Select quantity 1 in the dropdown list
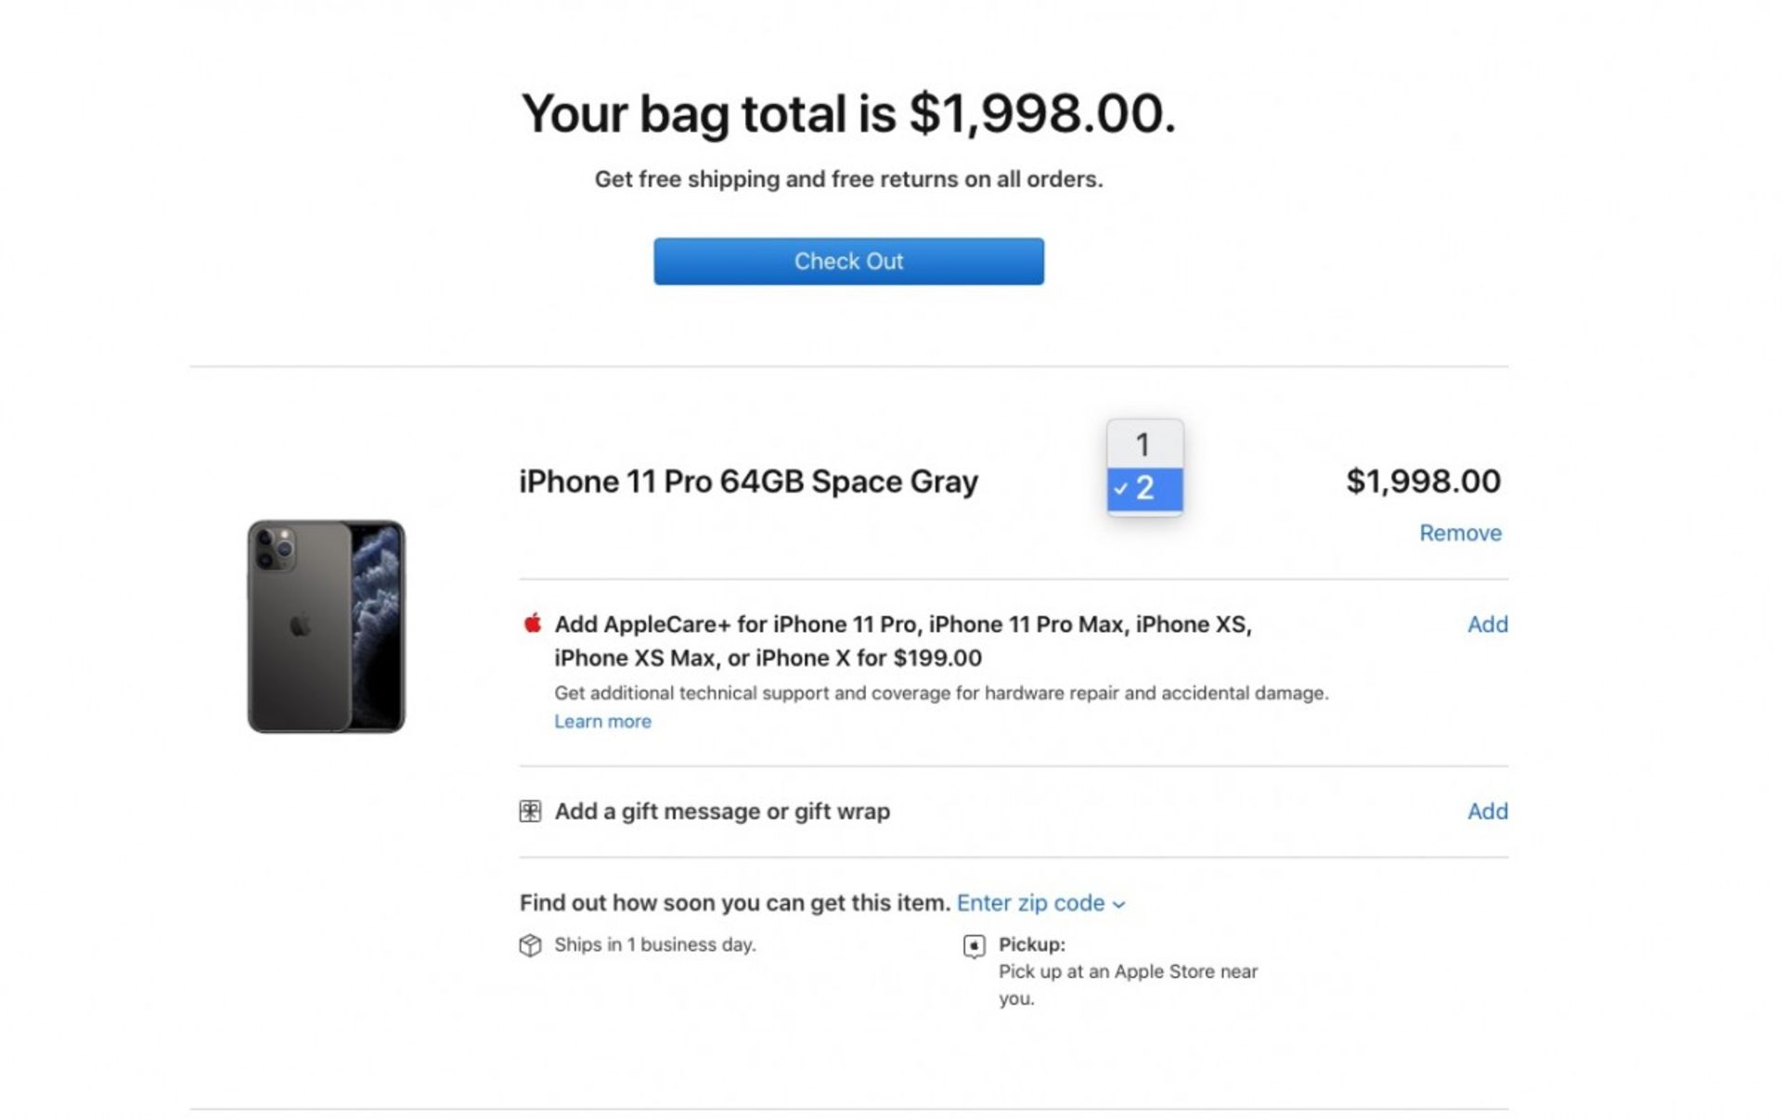The image size is (1782, 1119). (1143, 445)
